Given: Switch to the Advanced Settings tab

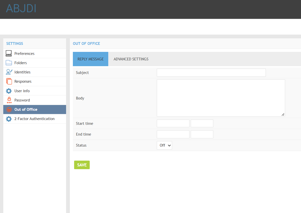Looking at the screenshot, I should tap(131, 59).
